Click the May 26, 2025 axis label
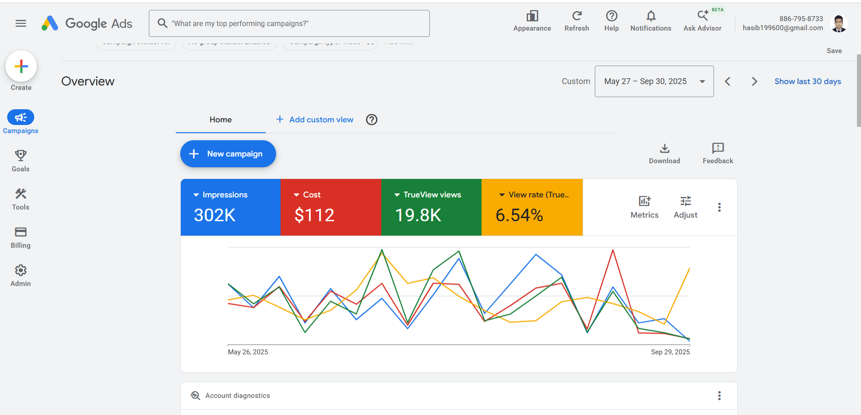 [x=248, y=352]
